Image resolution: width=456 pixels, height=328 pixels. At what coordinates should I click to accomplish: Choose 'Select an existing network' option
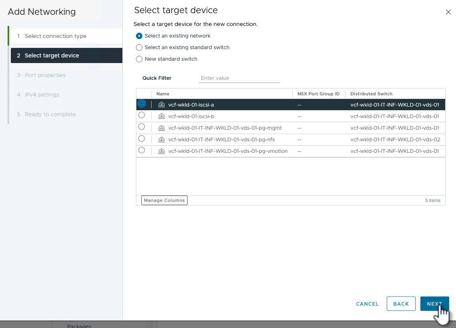coord(139,36)
